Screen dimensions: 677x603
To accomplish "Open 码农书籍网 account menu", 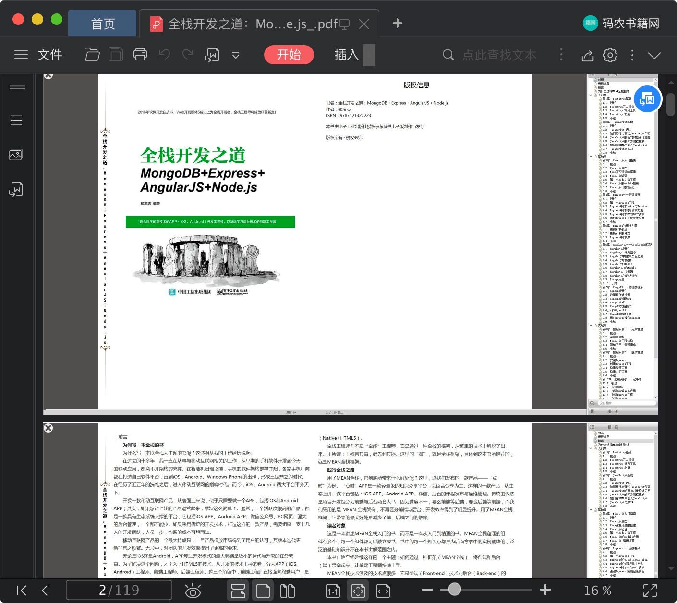I will [x=621, y=23].
